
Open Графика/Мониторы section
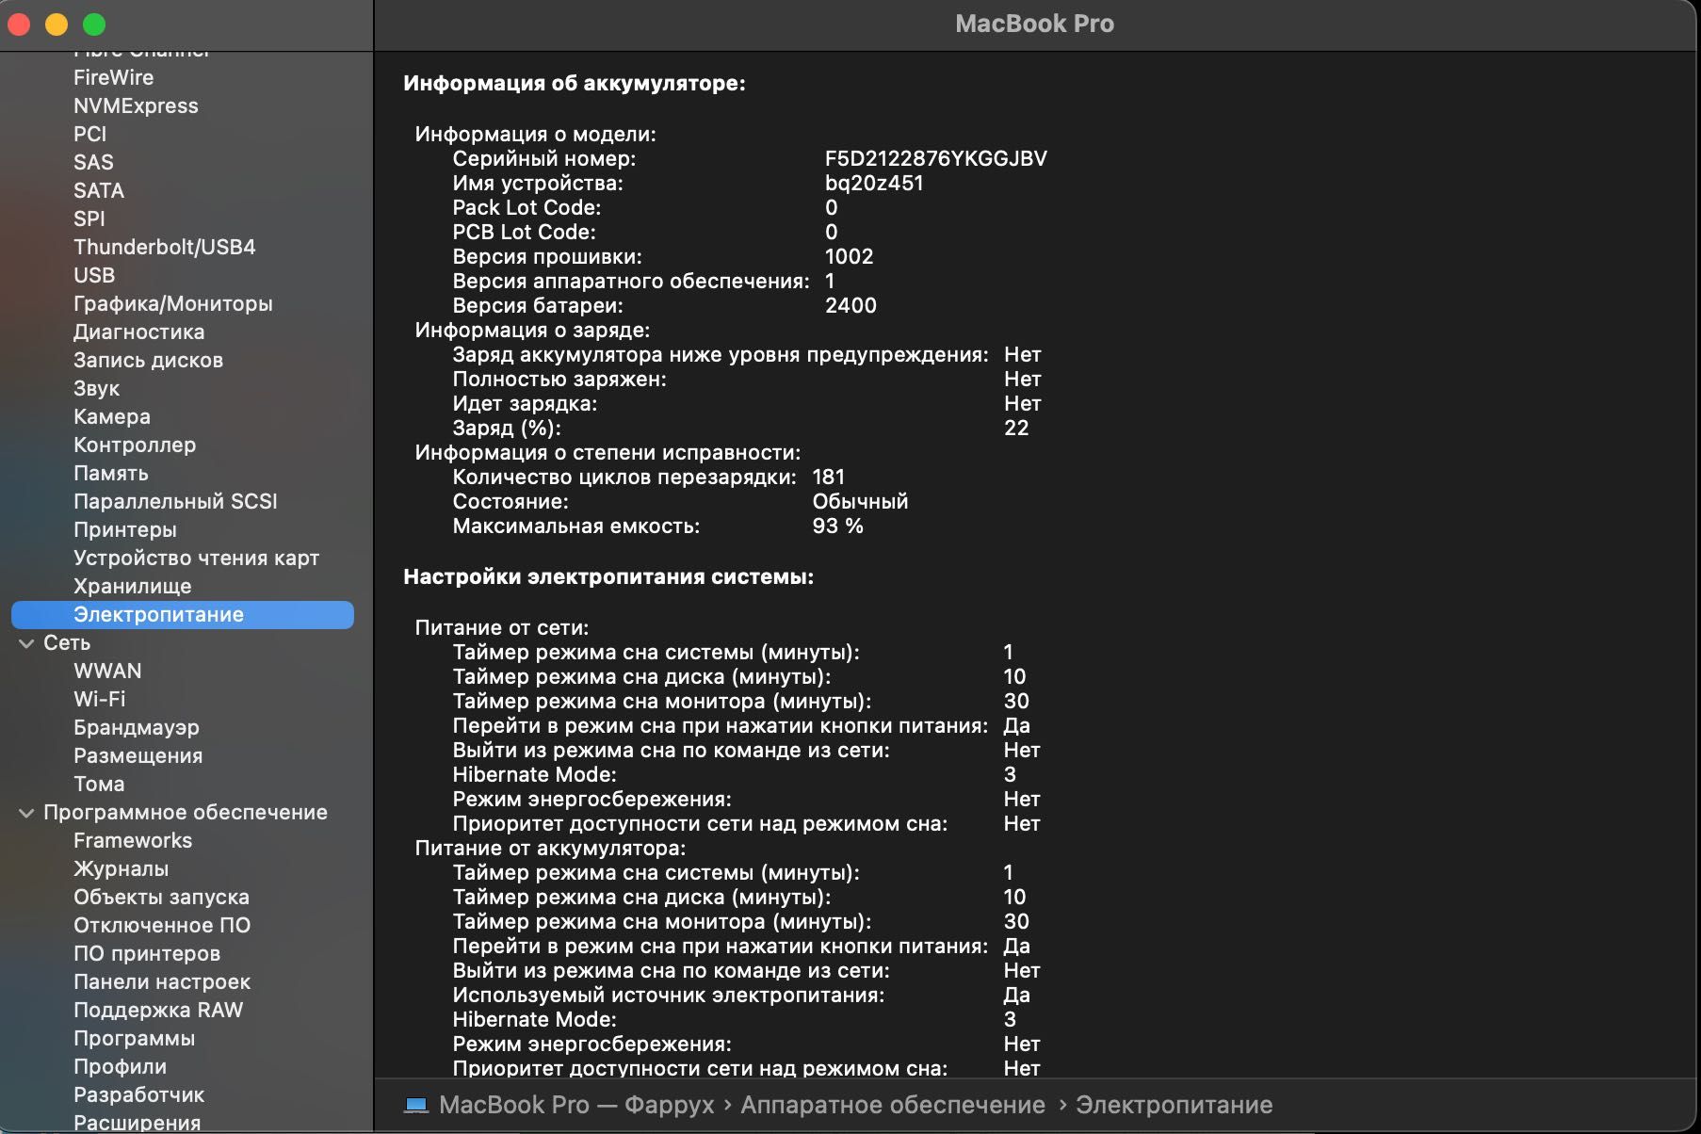tap(173, 303)
